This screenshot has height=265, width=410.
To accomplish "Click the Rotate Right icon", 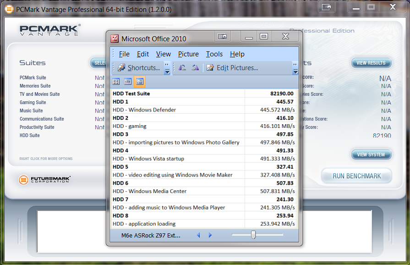I will coord(196,68).
